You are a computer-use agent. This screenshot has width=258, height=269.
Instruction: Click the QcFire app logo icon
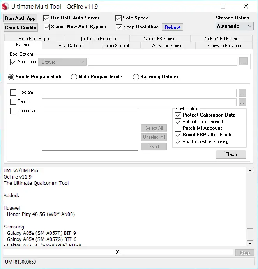tap(5, 7)
